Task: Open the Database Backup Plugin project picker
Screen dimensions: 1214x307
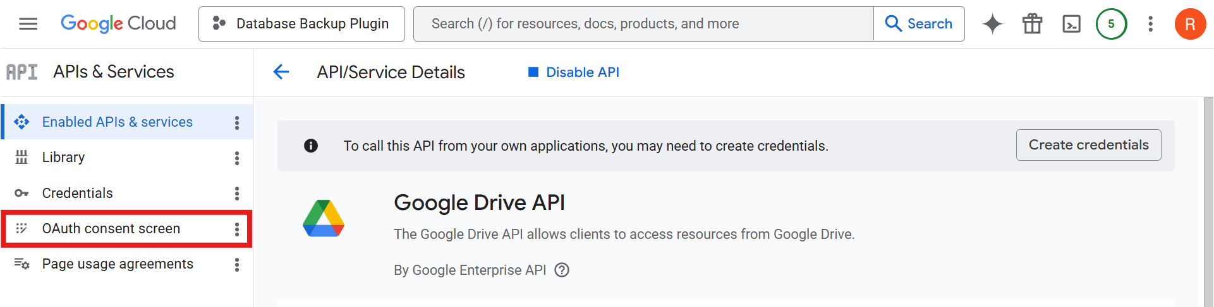Action: (301, 24)
